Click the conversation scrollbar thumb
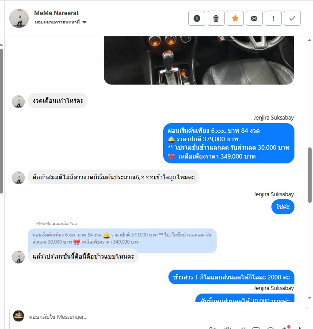Image resolution: width=313 pixels, height=329 pixels. pyautogui.click(x=309, y=175)
